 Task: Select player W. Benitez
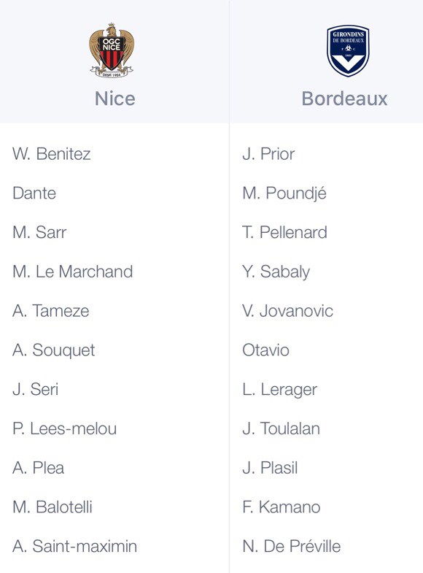(x=52, y=154)
